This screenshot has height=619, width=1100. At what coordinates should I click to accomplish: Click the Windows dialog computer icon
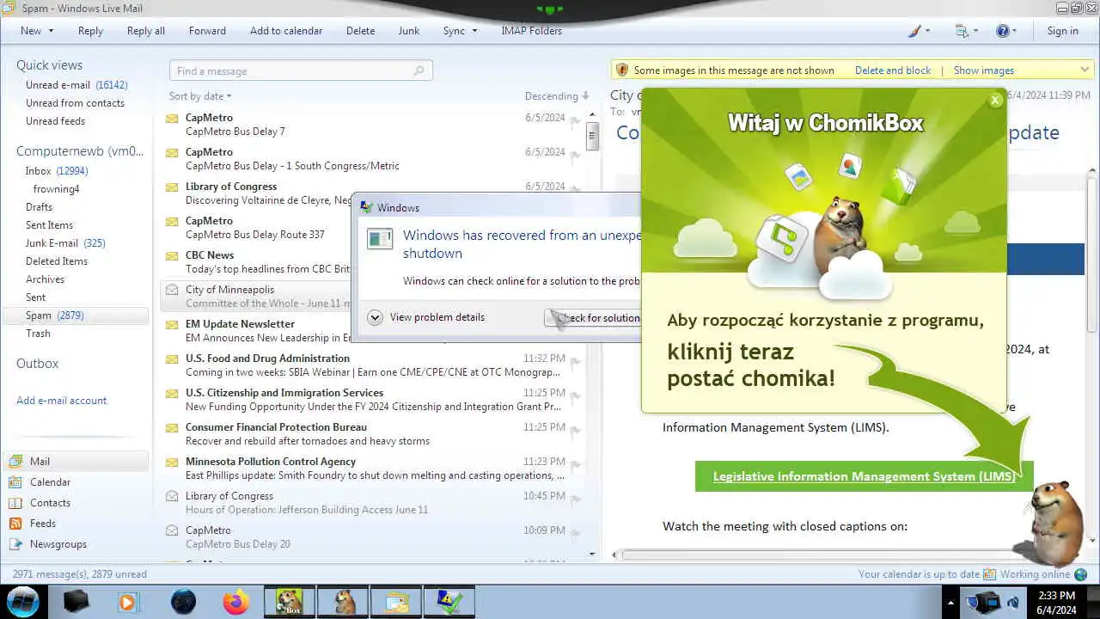(x=379, y=240)
